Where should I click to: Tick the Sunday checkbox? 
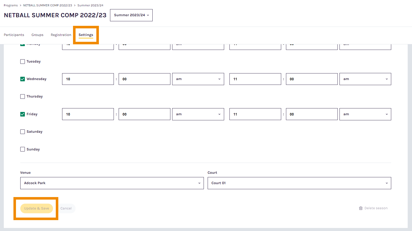(23, 149)
